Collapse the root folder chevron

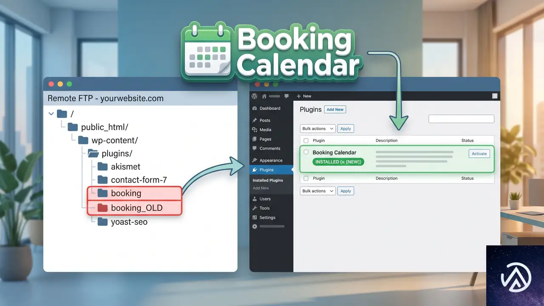(51, 113)
